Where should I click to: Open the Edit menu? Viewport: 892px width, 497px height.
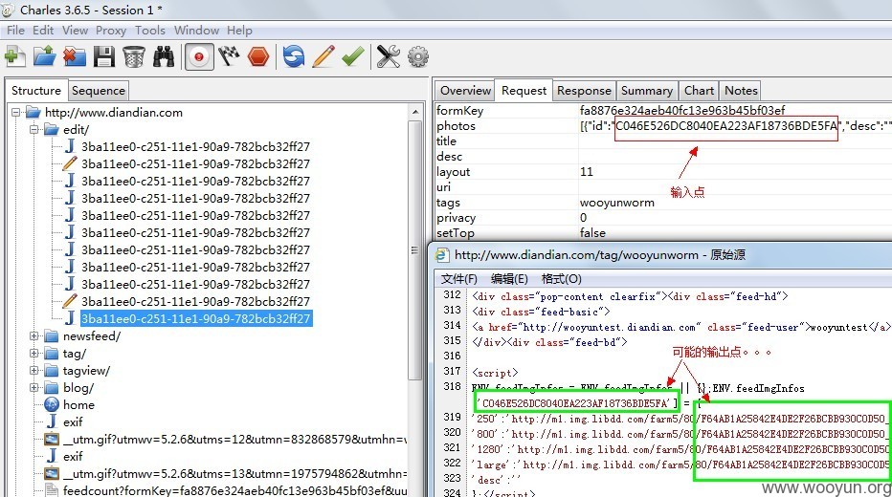43,30
